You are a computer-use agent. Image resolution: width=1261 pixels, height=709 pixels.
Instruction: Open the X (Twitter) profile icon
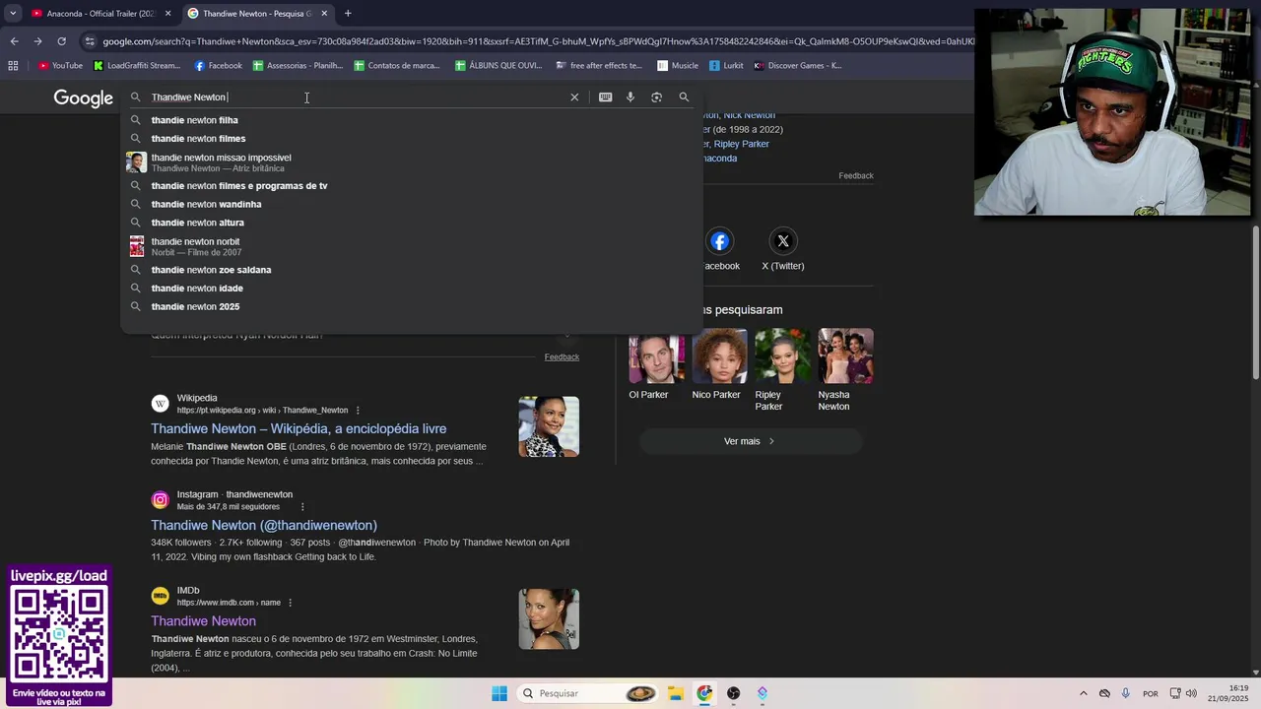(x=783, y=241)
